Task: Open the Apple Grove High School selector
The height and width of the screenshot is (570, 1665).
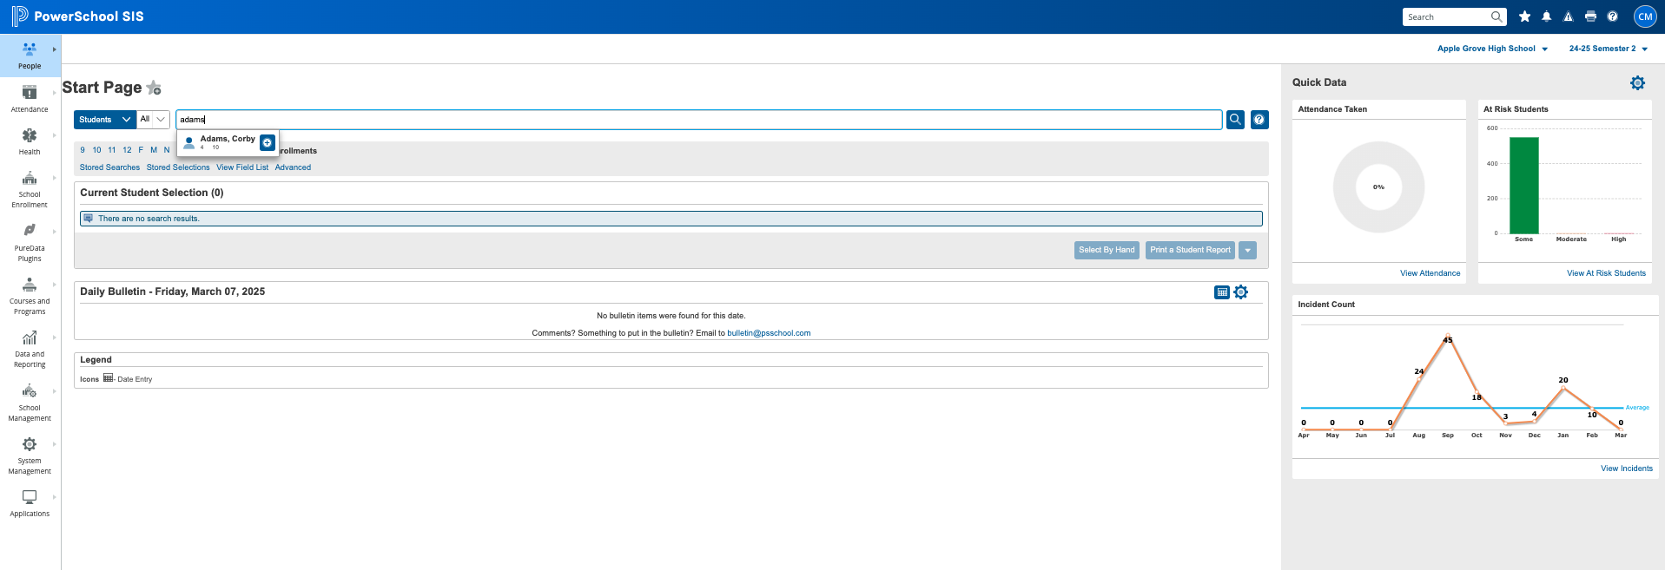Action: pyautogui.click(x=1492, y=49)
